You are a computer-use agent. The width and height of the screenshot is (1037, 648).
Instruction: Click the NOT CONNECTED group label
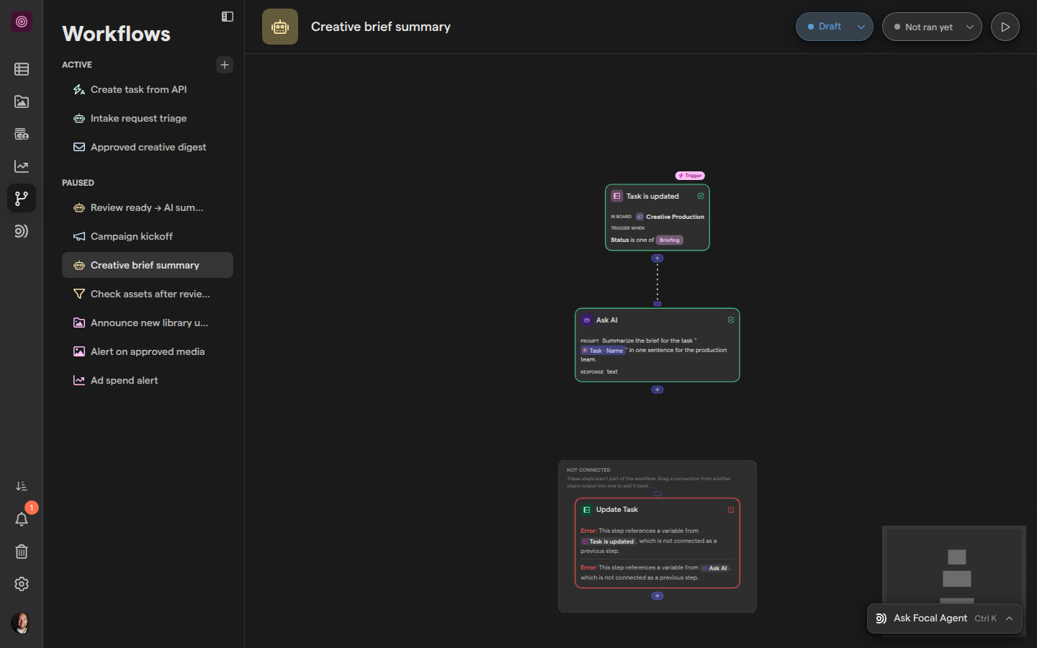coord(588,469)
